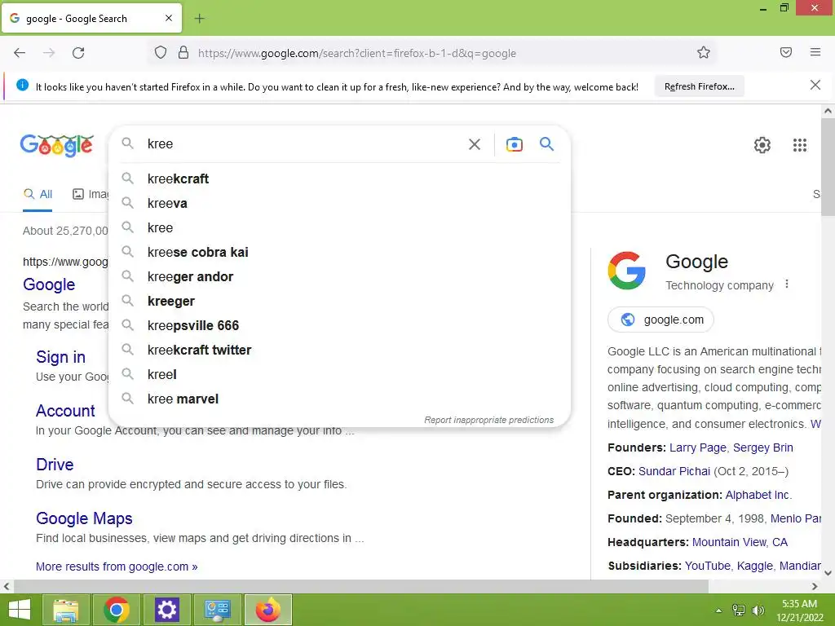Reload the page with the refresh icon
Viewport: 835px width, 626px height.
[78, 53]
